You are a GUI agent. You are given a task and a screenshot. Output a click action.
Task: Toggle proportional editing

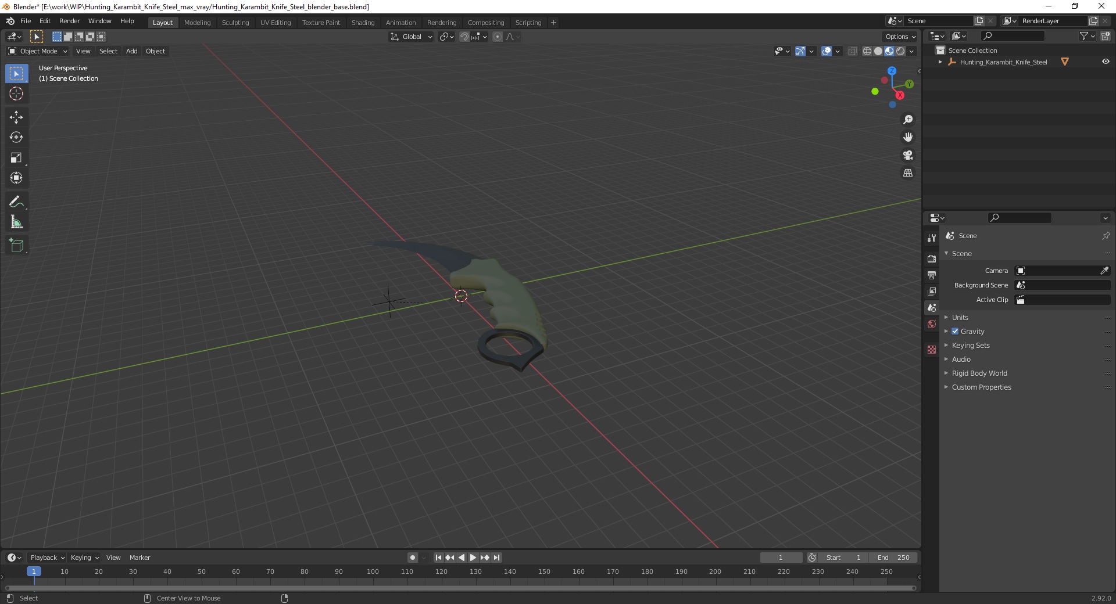(498, 37)
